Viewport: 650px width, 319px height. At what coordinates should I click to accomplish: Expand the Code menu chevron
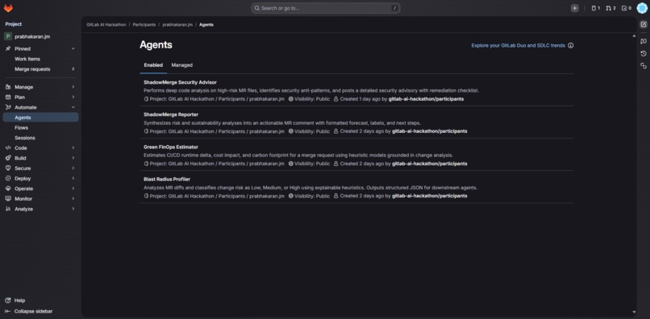(x=73, y=148)
